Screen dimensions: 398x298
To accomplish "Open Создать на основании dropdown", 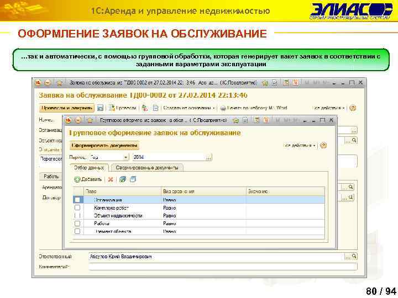I will click(x=189, y=108).
